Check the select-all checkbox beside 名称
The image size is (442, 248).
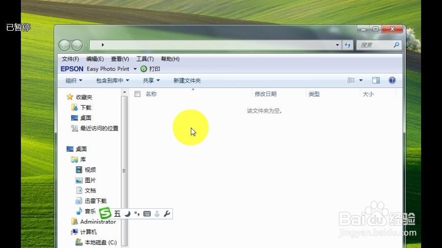pyautogui.click(x=137, y=94)
